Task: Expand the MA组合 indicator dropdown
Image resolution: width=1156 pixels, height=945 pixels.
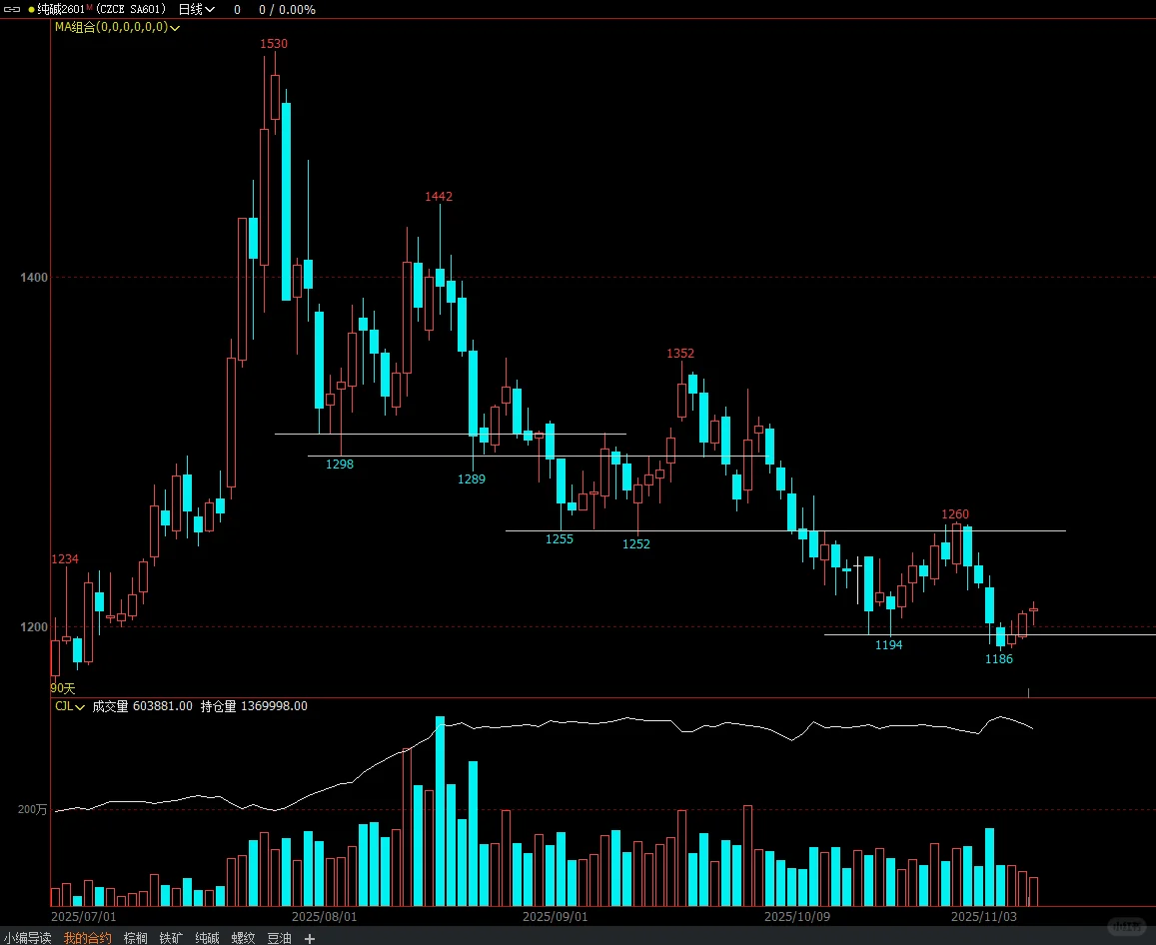Action: [117, 27]
